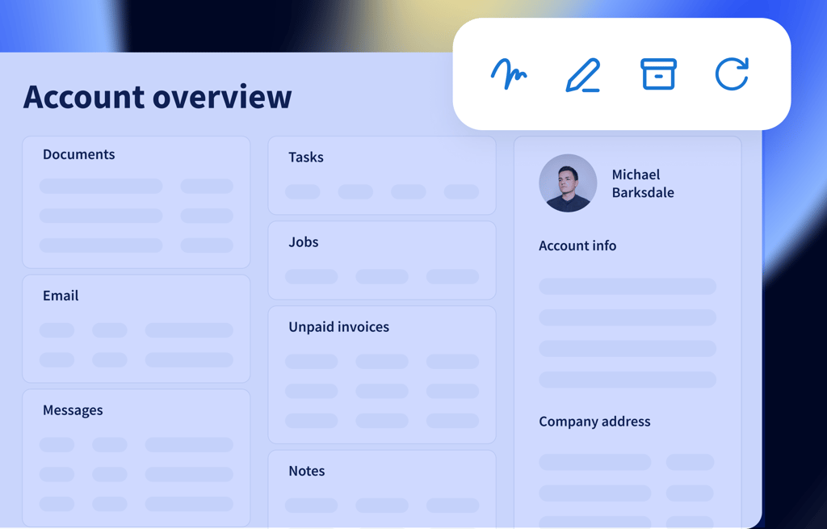Go to the Messages section heading
Screen dimensions: 827x529
(73, 410)
